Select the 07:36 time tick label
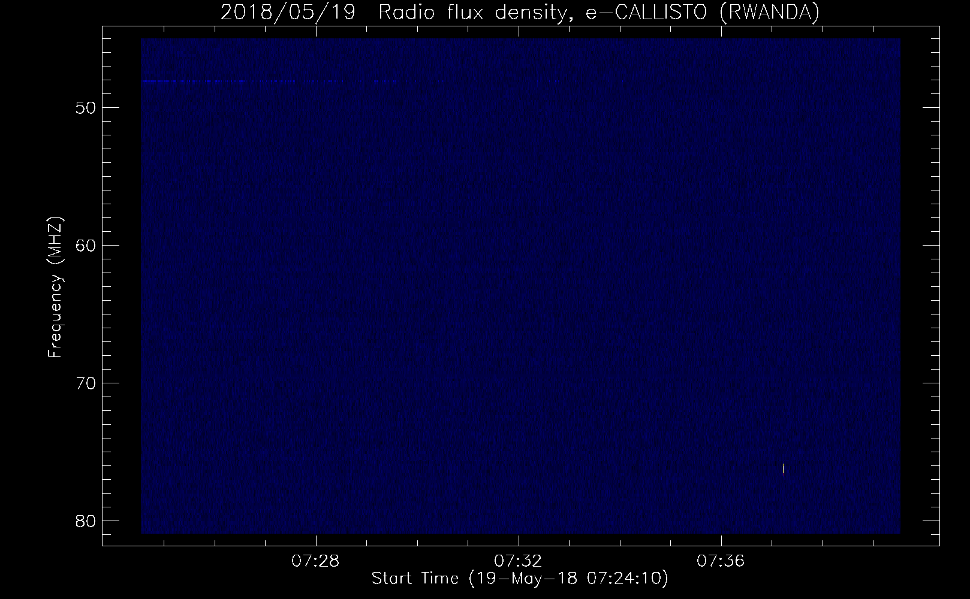970x599 pixels. click(721, 561)
